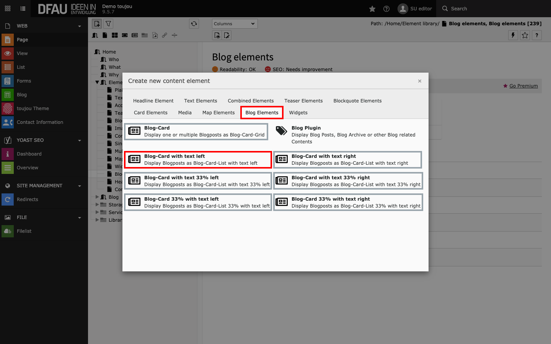The image size is (551, 344).
Task: Click the clear cache lightning icon
Action: tap(513, 35)
